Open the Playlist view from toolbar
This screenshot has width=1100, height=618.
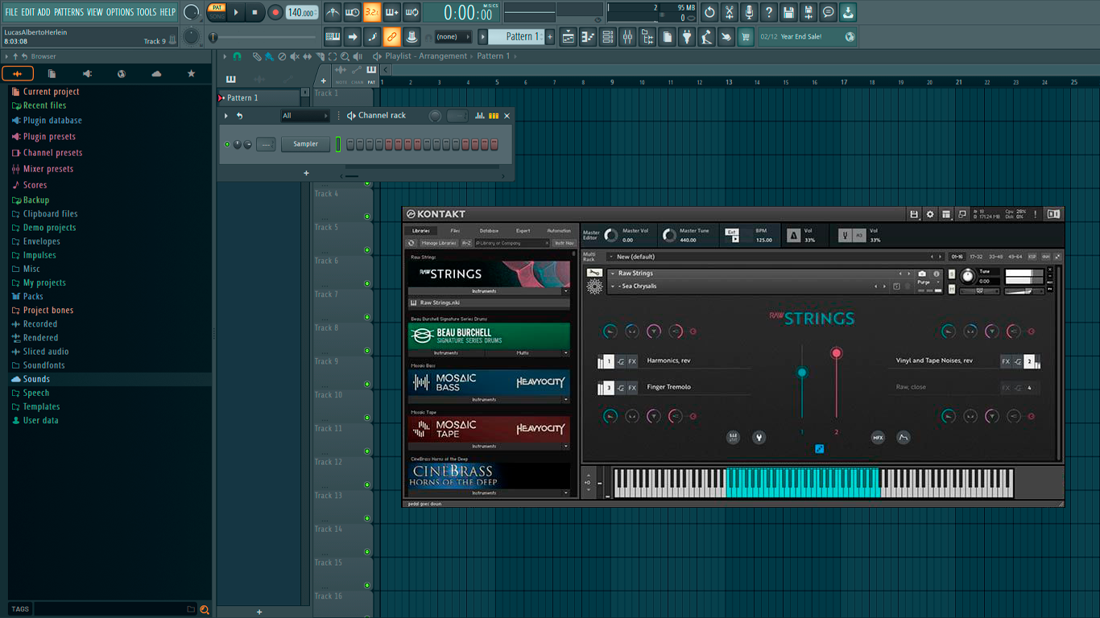tap(568, 37)
